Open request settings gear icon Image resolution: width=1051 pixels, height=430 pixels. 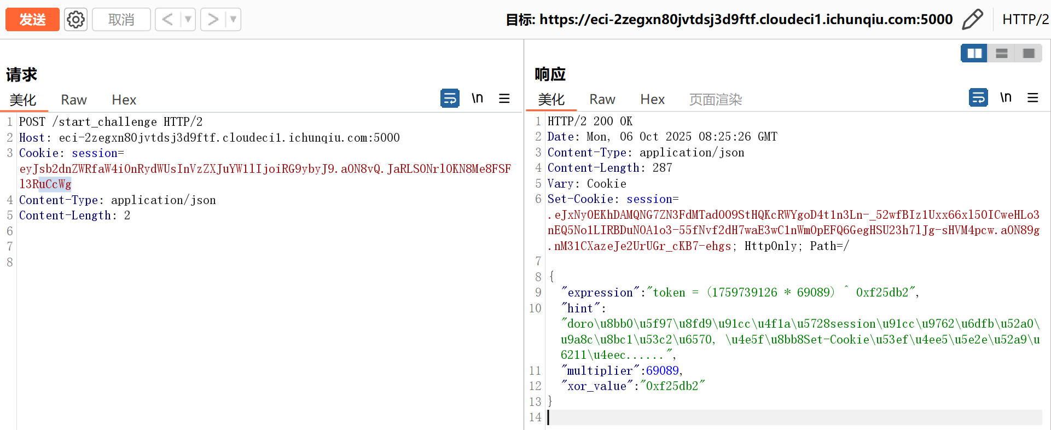[x=76, y=20]
